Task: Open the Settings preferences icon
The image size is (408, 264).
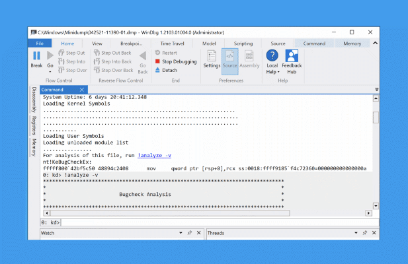Action: [212, 56]
